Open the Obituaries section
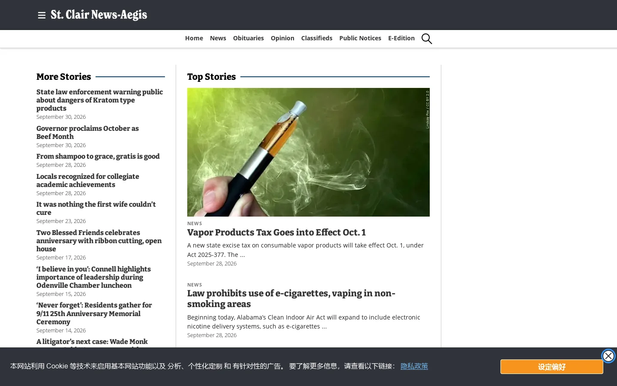This screenshot has width=617, height=386. click(x=249, y=38)
